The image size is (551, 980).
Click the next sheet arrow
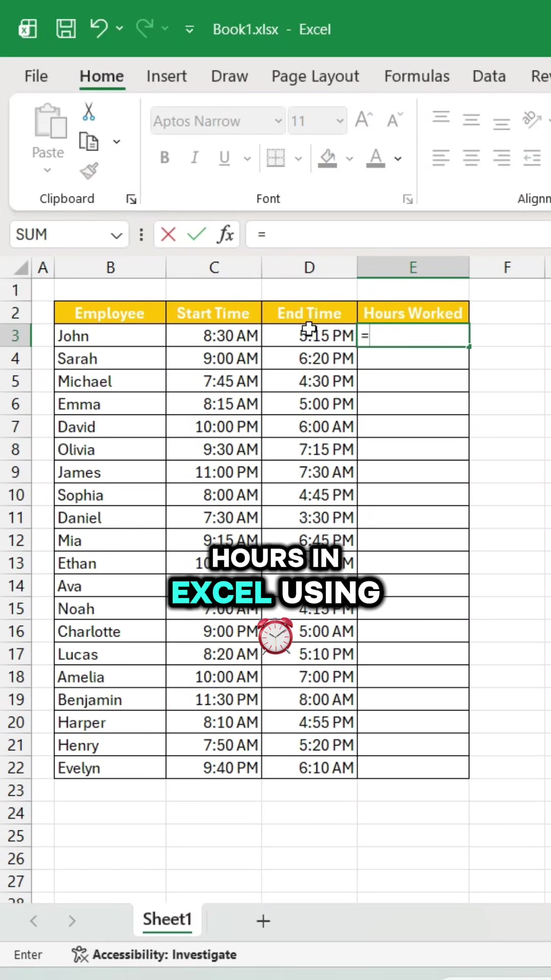72,921
